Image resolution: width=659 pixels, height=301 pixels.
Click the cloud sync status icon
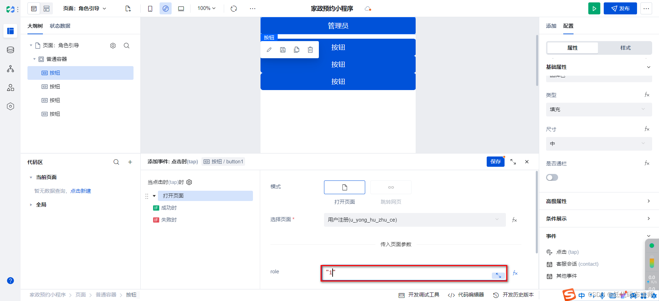click(x=368, y=9)
